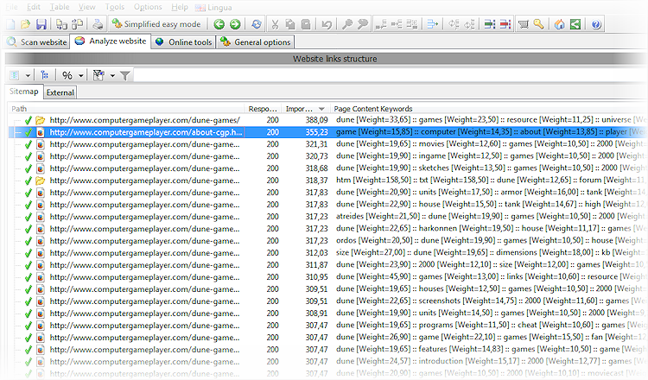Click the importance value 320,73
648x380 pixels.
316,156
